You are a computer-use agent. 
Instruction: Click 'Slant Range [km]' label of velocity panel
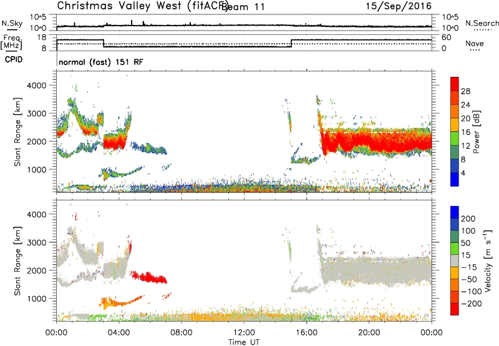coord(17,261)
